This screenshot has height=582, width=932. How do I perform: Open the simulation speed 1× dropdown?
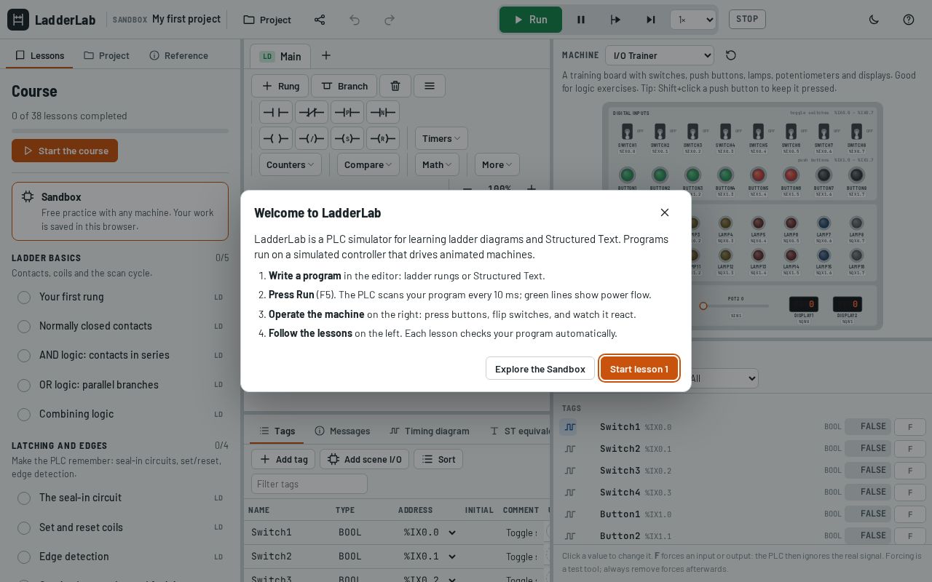693,20
